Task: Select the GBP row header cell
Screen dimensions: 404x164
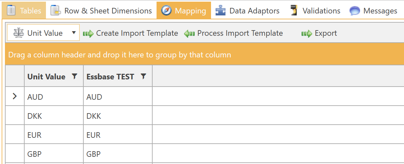Action: click(15, 154)
